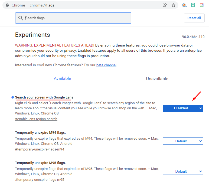The width and height of the screenshot is (209, 190).
Task: Click the "Search your screen with Google Lens" title
Action: pyautogui.click(x=44, y=97)
